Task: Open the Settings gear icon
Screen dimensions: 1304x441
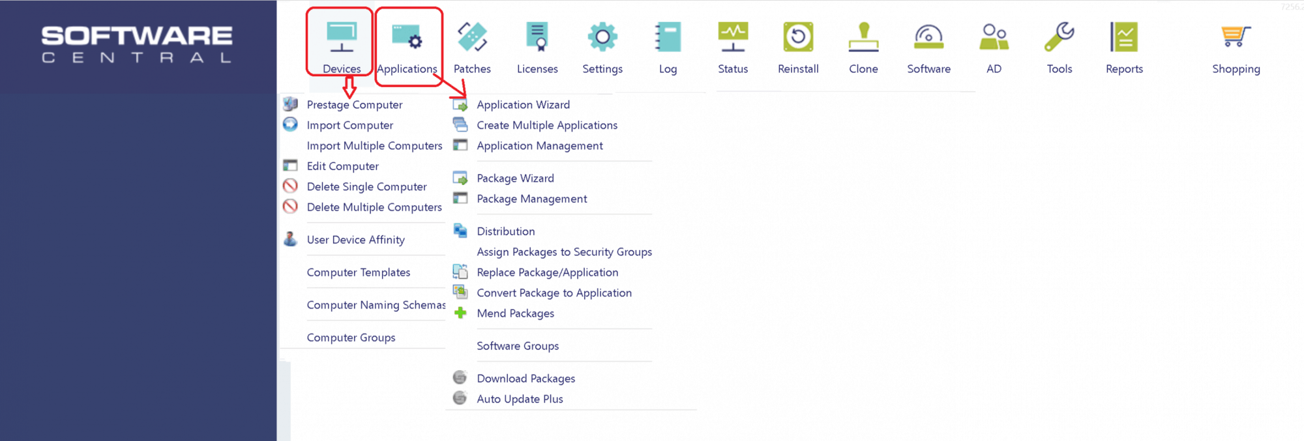Action: pos(602,37)
